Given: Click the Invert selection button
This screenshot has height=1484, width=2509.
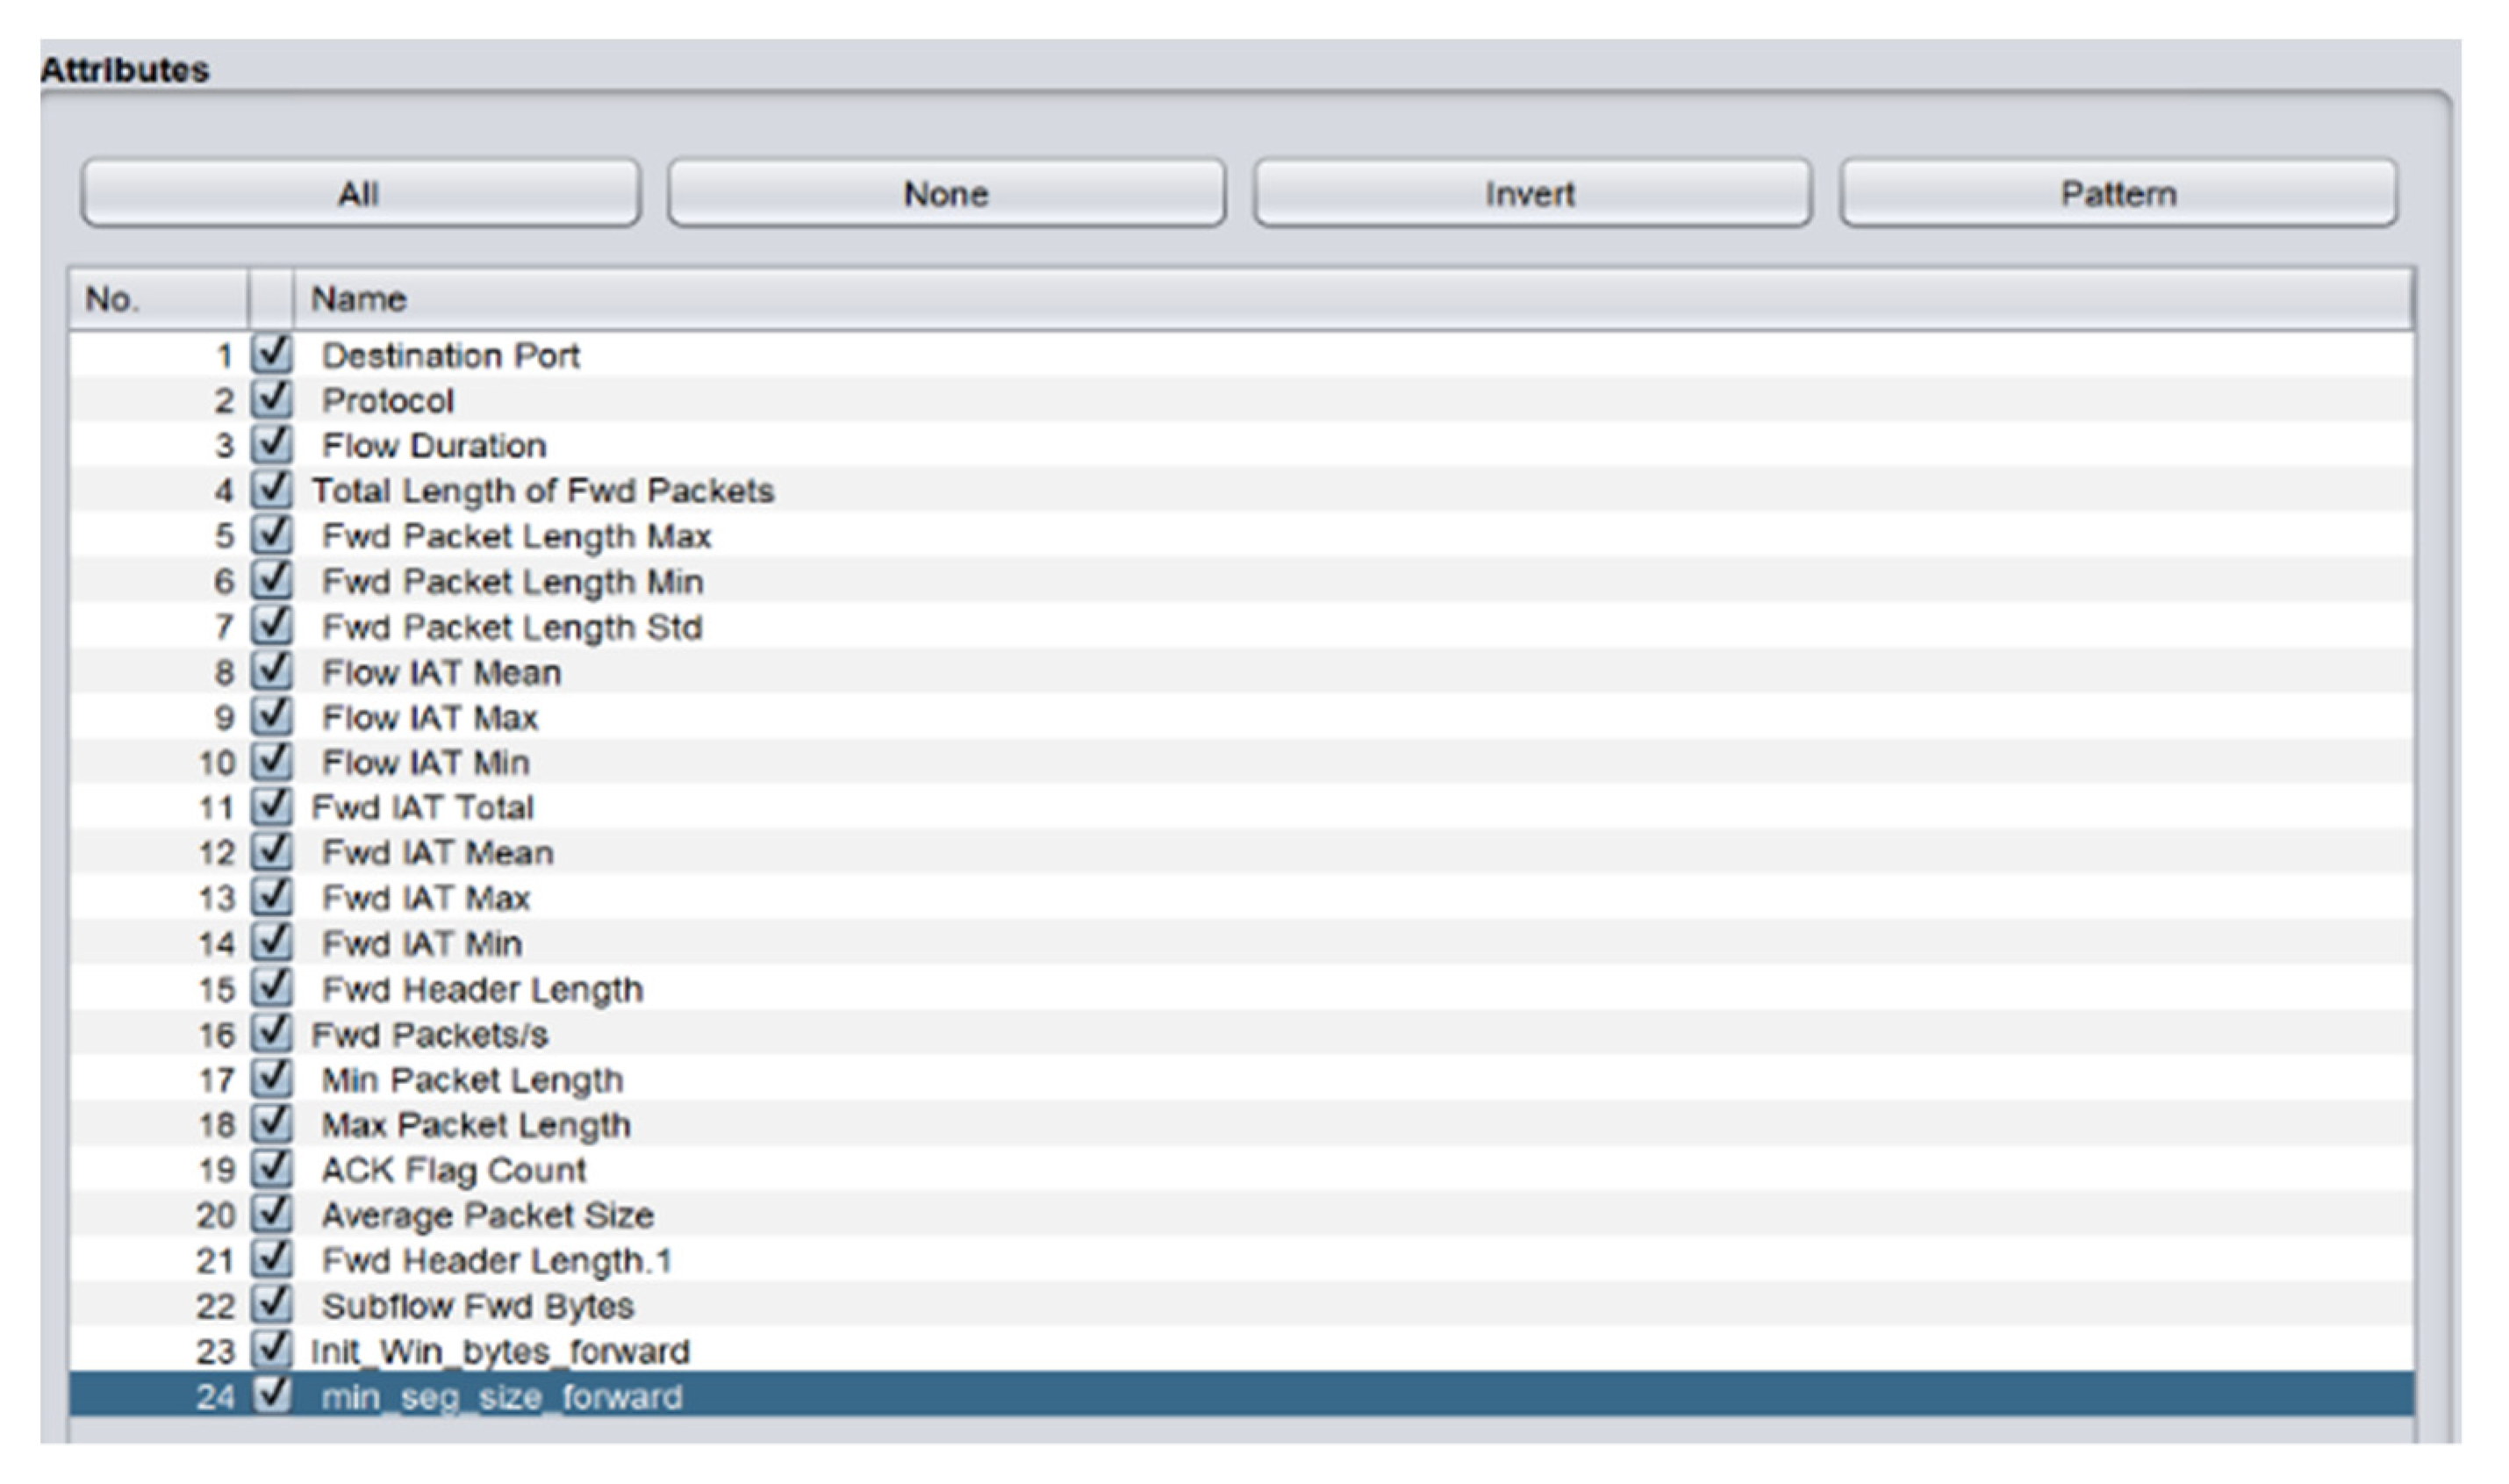Looking at the screenshot, I should 1532,193.
